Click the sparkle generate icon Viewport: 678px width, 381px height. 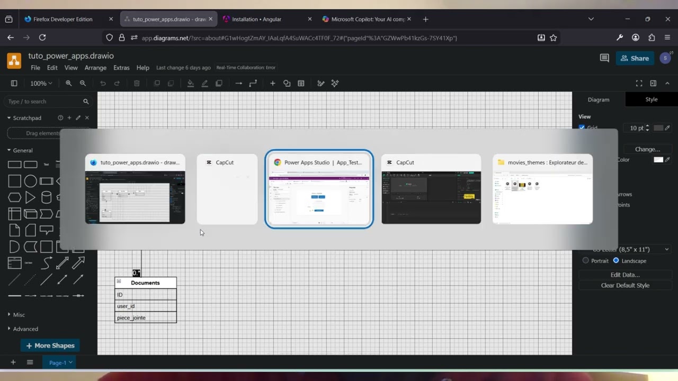(335, 83)
